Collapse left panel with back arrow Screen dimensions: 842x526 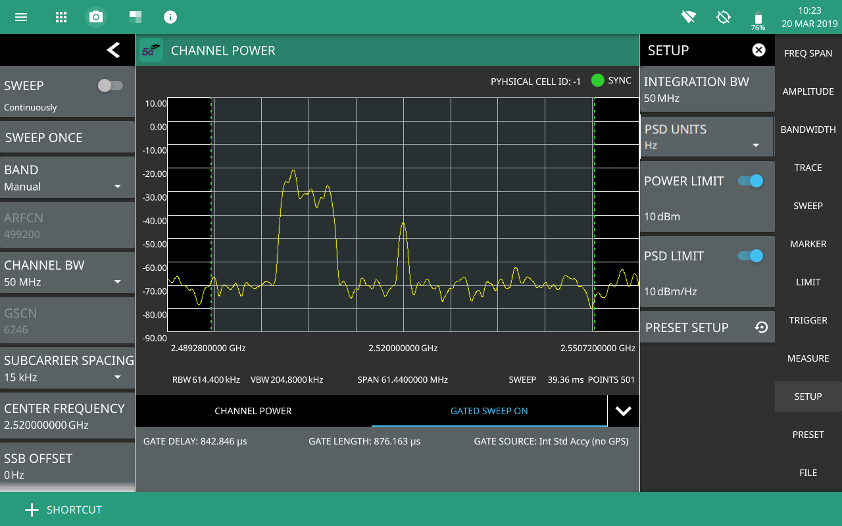tap(113, 50)
